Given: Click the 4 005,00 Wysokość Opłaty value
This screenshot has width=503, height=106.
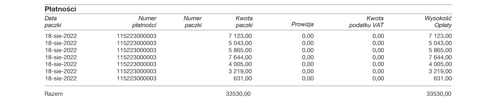Looking at the screenshot, I should click(440, 64).
